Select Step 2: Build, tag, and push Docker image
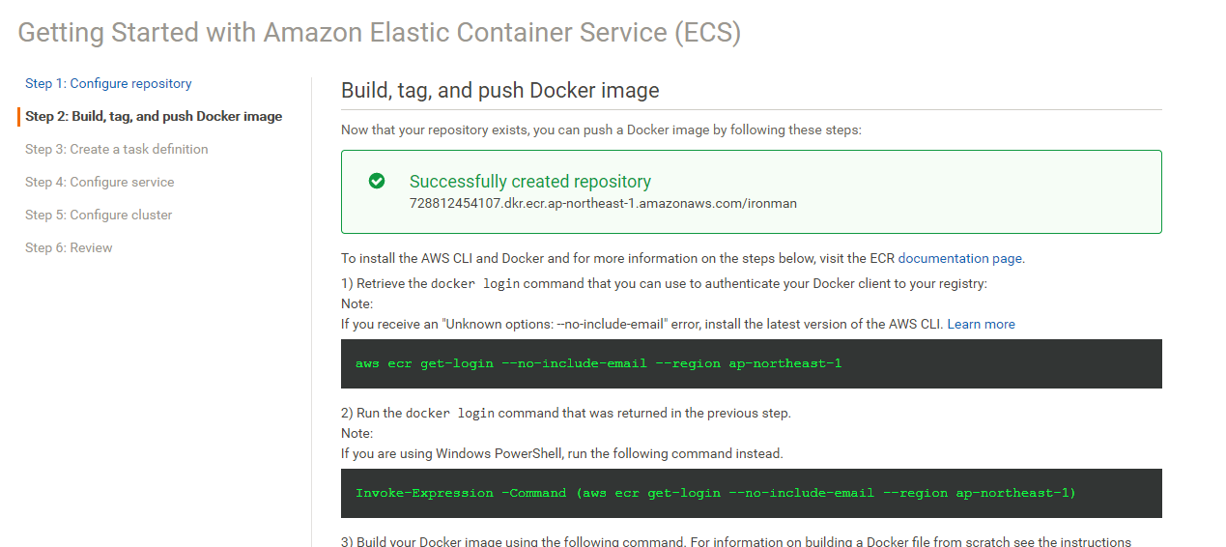The image size is (1226, 547). pyautogui.click(x=154, y=117)
